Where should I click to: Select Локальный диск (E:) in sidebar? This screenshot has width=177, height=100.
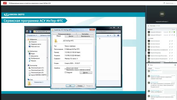(x=36, y=72)
